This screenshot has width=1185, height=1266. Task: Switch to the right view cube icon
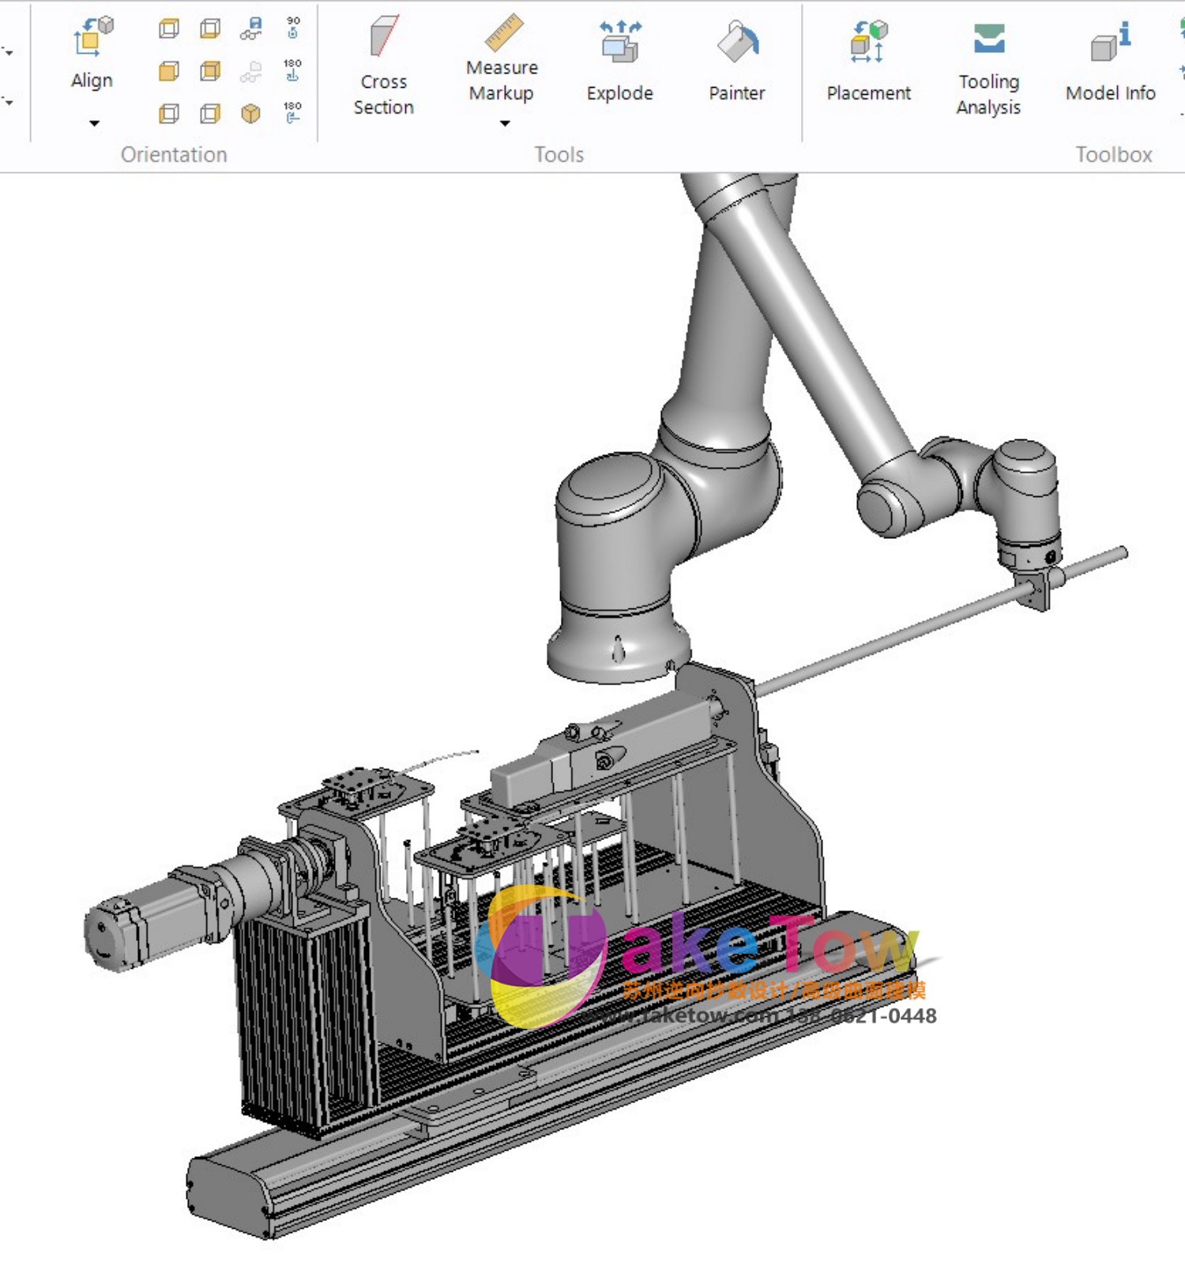click(210, 114)
